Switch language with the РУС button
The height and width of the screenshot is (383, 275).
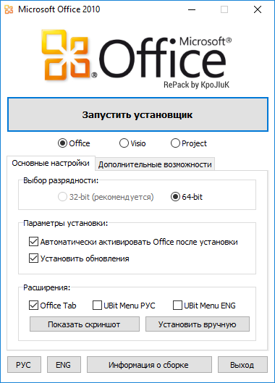(x=24, y=365)
